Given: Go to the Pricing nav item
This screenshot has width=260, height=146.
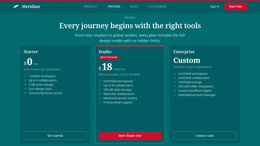Looking at the screenshot, I should [x=114, y=6].
